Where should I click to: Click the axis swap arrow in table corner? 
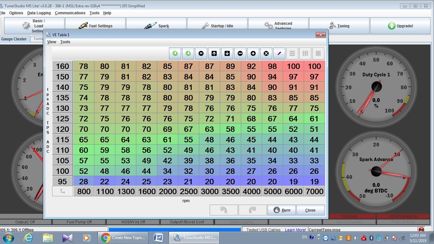pyautogui.click(x=63, y=191)
